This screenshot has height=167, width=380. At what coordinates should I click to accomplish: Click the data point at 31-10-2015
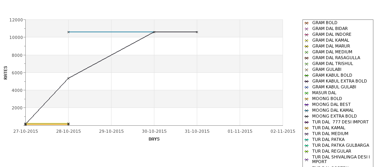click(197, 32)
